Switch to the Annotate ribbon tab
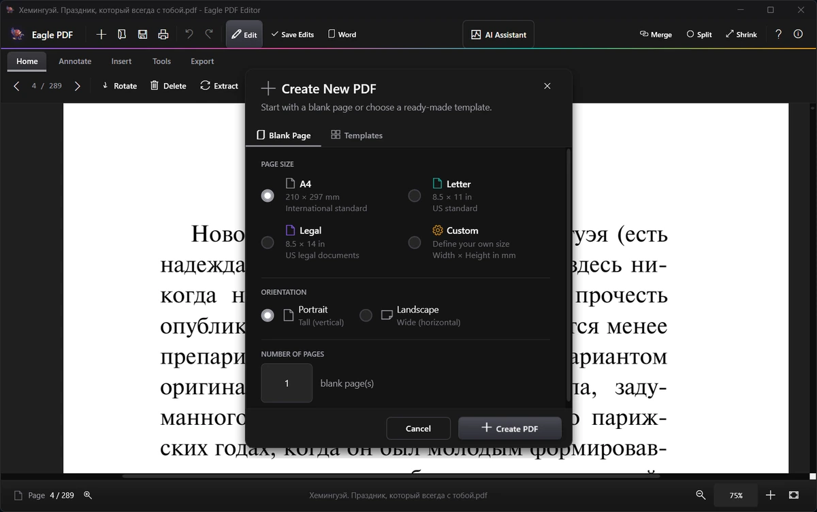This screenshot has height=512, width=817. 75,61
